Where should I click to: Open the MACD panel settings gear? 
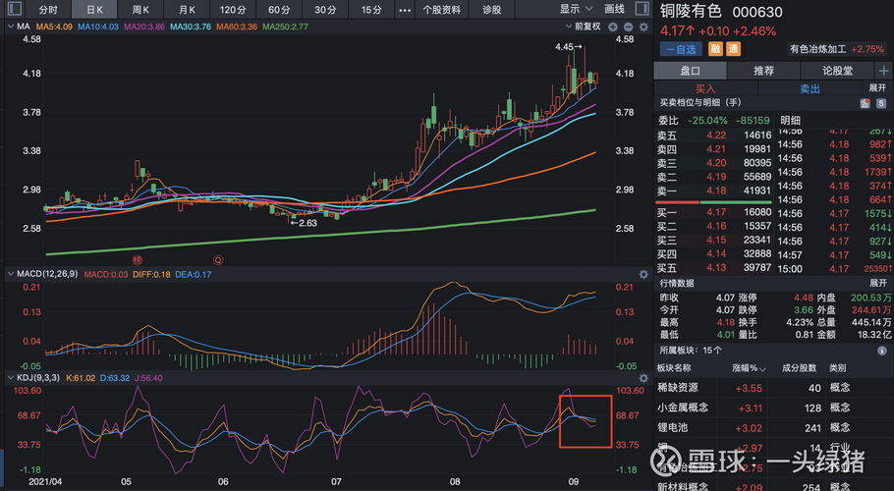click(643, 275)
